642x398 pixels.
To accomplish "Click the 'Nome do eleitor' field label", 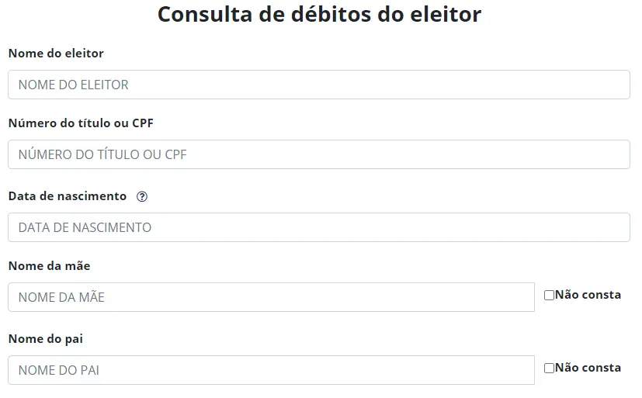I will 56,54.
